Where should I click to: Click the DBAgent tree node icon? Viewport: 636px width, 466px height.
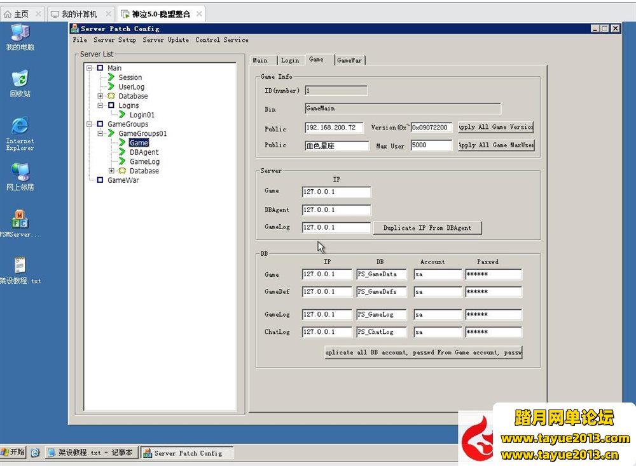tap(122, 152)
